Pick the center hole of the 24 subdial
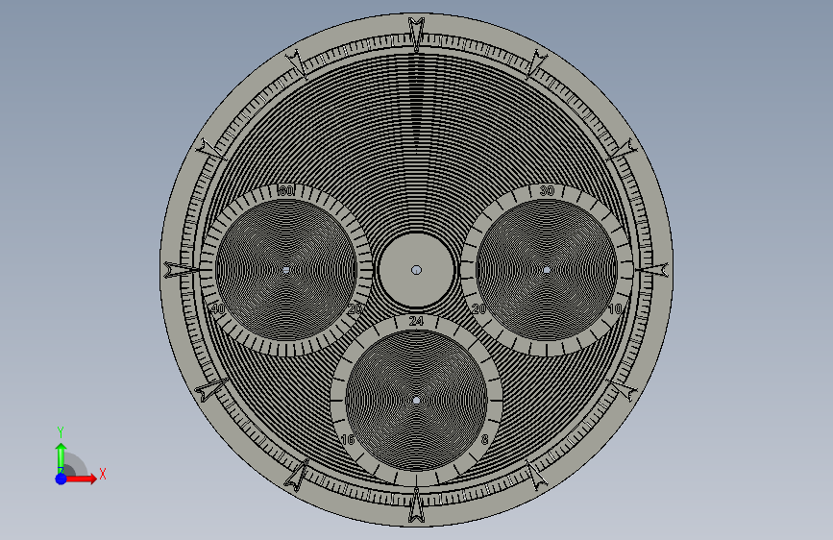Screen dimensions: 833x540 point(417,401)
